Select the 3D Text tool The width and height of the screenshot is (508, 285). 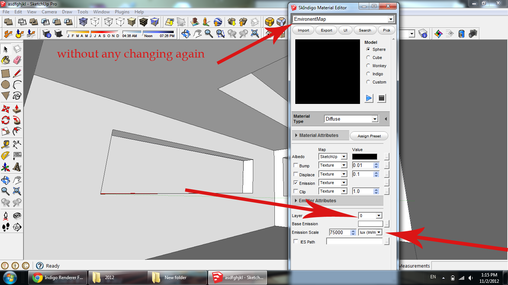coord(17,167)
